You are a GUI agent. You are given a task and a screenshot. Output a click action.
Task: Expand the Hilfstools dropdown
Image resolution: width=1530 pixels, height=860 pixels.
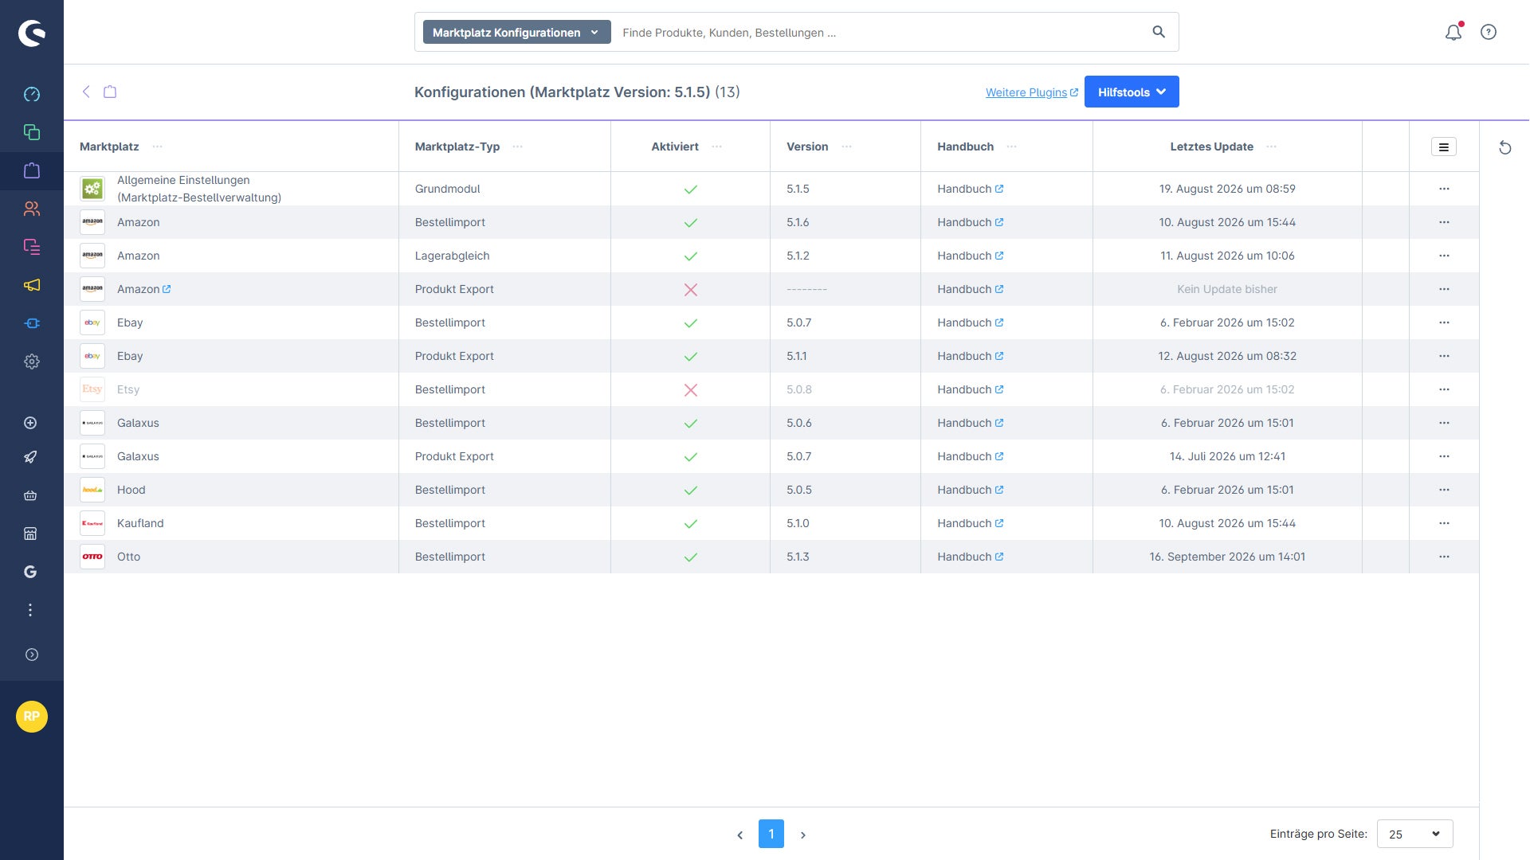[x=1132, y=92]
